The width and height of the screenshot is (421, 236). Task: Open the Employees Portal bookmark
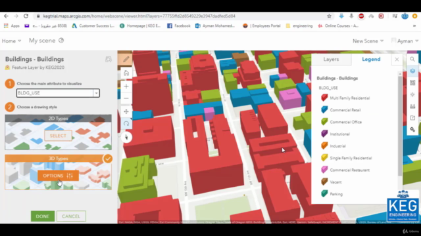point(262,26)
